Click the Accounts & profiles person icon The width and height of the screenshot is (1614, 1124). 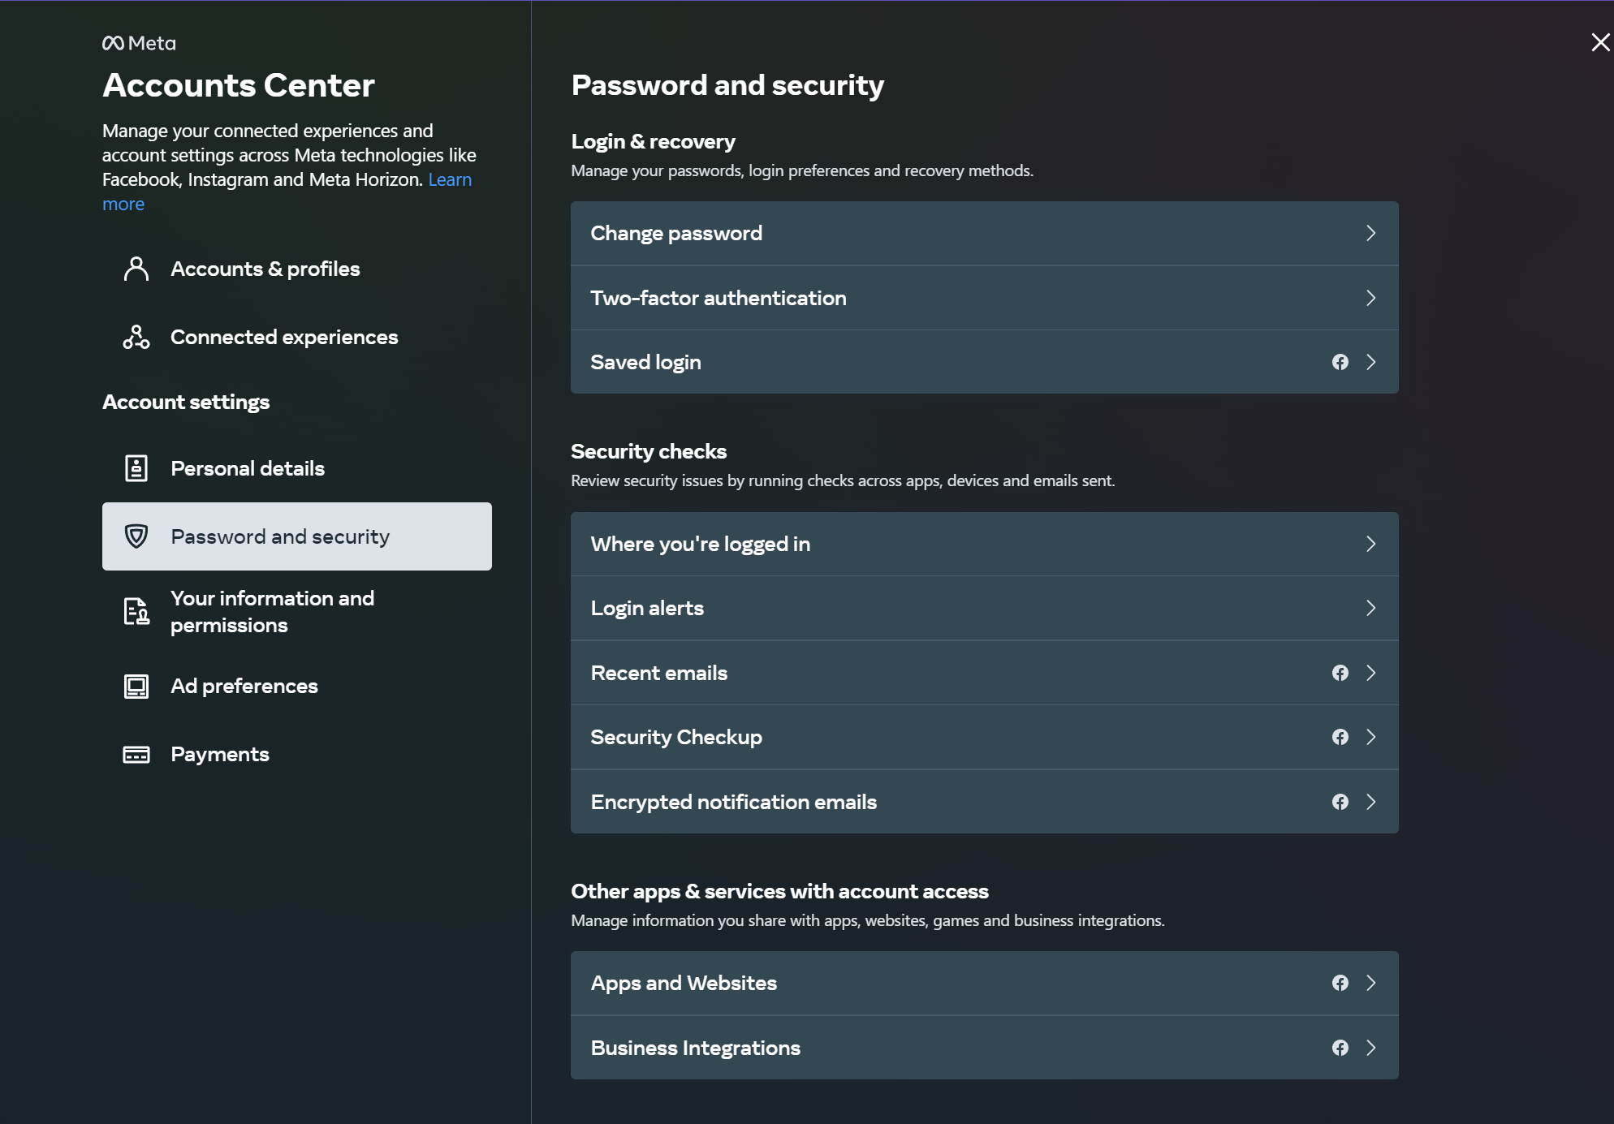(x=136, y=269)
